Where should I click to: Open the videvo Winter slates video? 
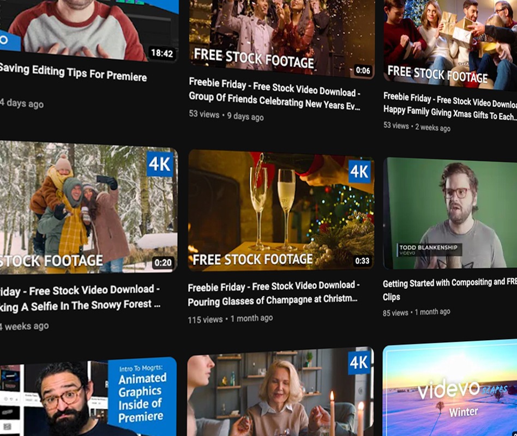pyautogui.click(x=453, y=392)
